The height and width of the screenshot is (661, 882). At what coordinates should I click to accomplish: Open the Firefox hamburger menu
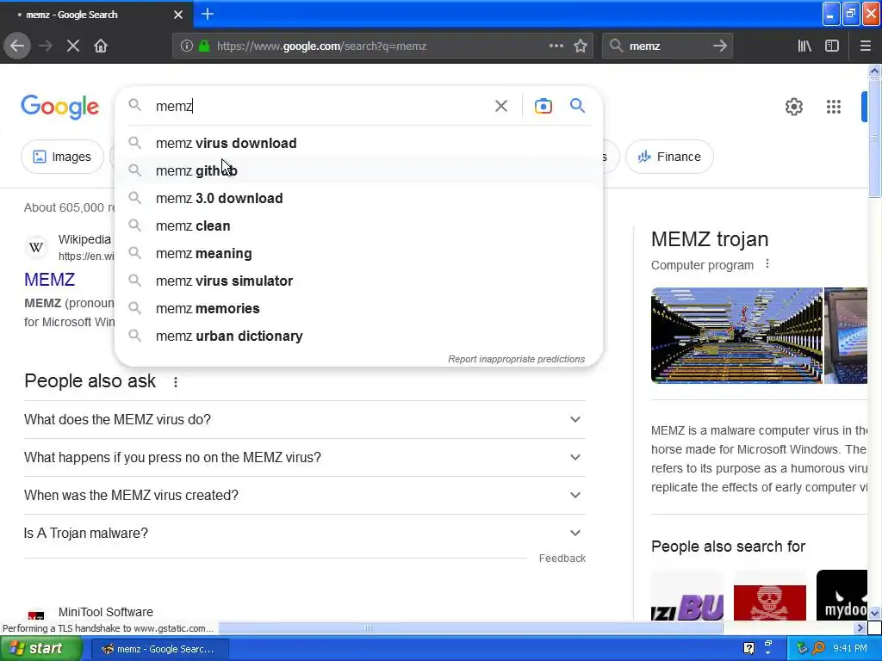click(865, 46)
